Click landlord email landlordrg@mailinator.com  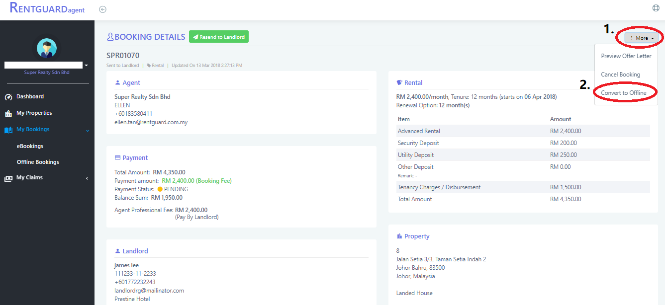click(x=149, y=291)
